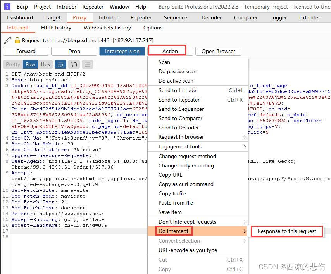Choose Do passive scan

tap(198, 71)
